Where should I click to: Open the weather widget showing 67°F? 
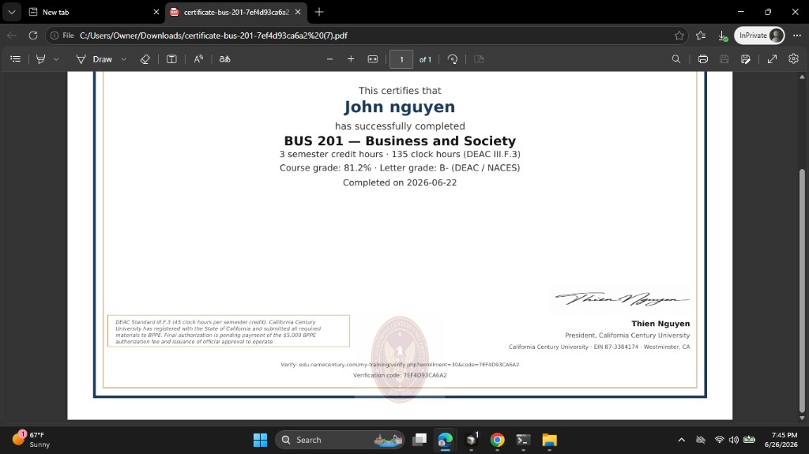point(32,440)
